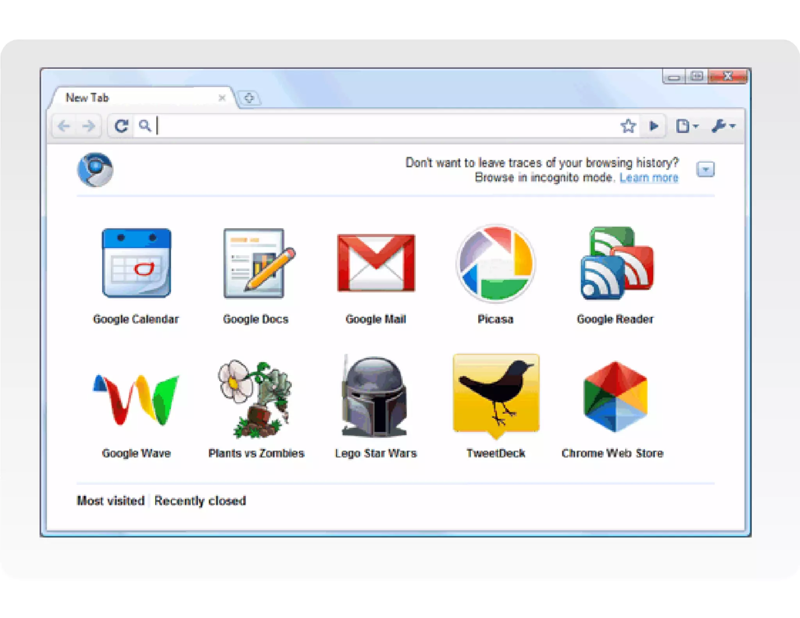Click the Google Calendar label
This screenshot has width=800, height=618.
click(136, 320)
